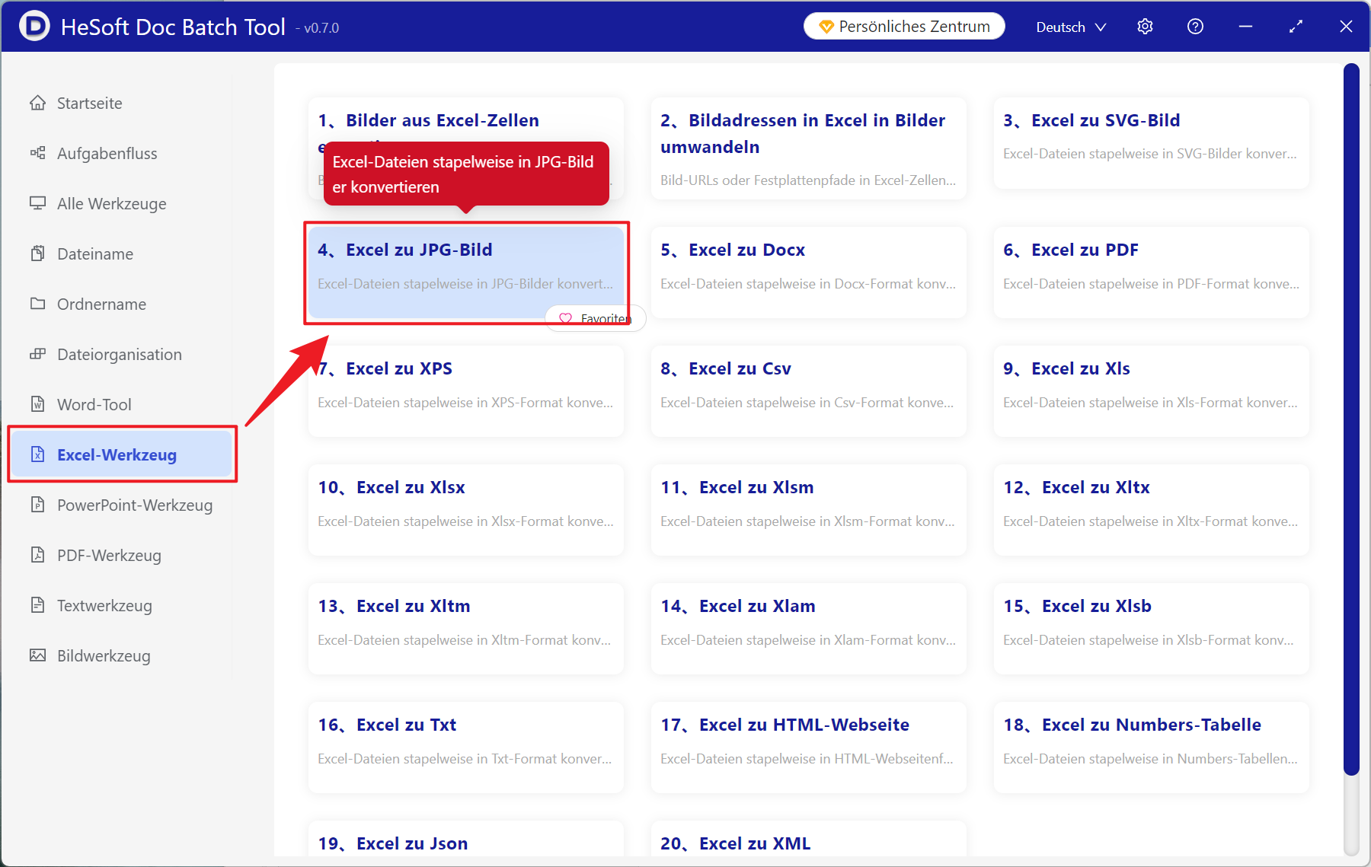This screenshot has height=867, width=1371.
Task: Open Excel zu Xlsb tool
Action: 1151,629
